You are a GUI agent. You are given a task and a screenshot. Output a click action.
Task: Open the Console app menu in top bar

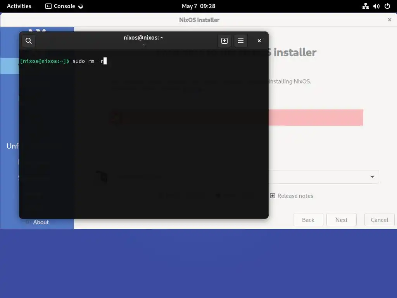[x=64, y=6]
